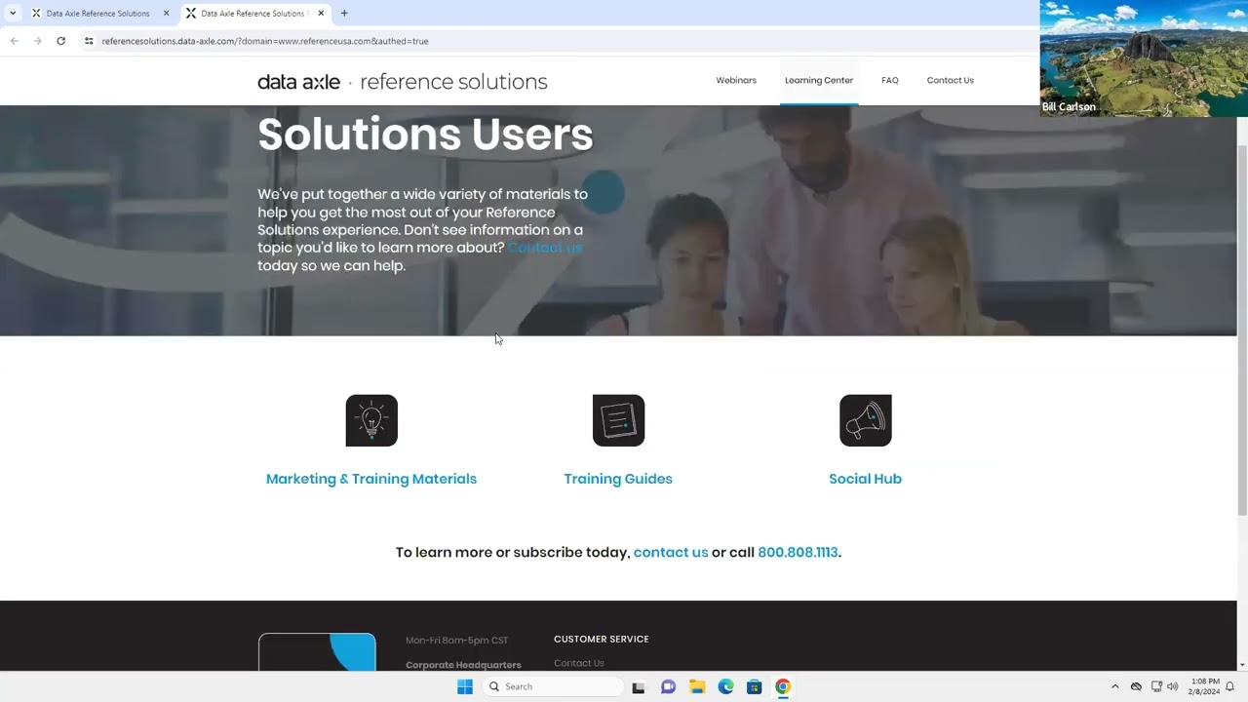Click the scrollbar down arrow
The height and width of the screenshot is (702, 1248).
pos(1242,665)
